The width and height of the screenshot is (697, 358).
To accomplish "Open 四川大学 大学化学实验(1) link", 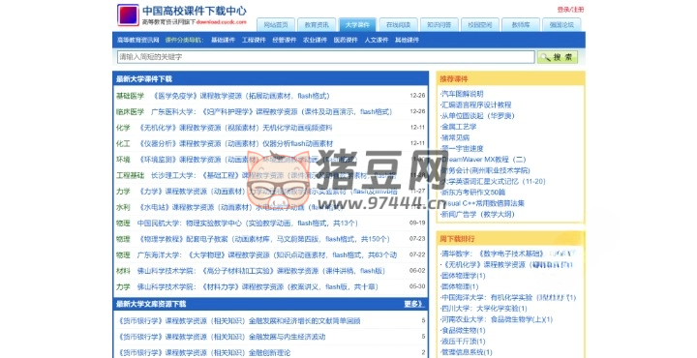I will tap(484, 309).
